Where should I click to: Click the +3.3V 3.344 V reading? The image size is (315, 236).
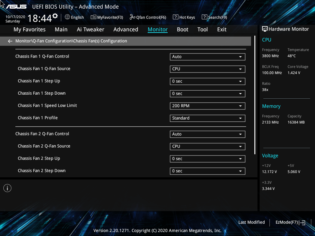(x=268, y=189)
